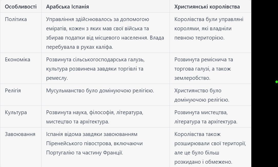The height and width of the screenshot is (167, 278).
Task: Select the "Завоювання" row label
Action: point(20,134)
